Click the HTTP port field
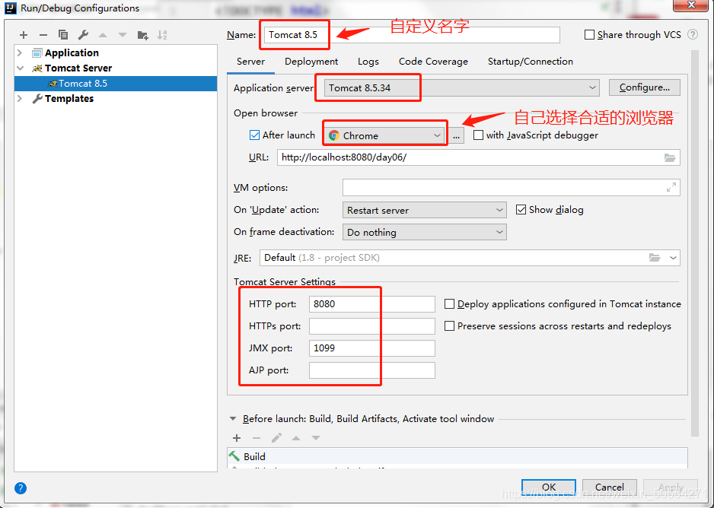This screenshot has width=714, height=508. (x=372, y=304)
